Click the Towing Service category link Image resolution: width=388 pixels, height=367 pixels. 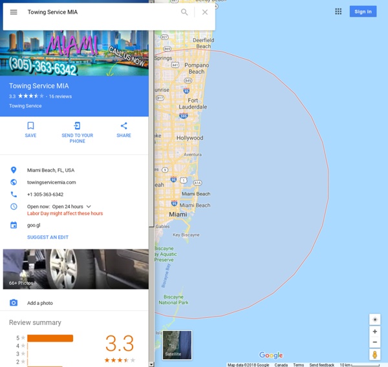[25, 106]
